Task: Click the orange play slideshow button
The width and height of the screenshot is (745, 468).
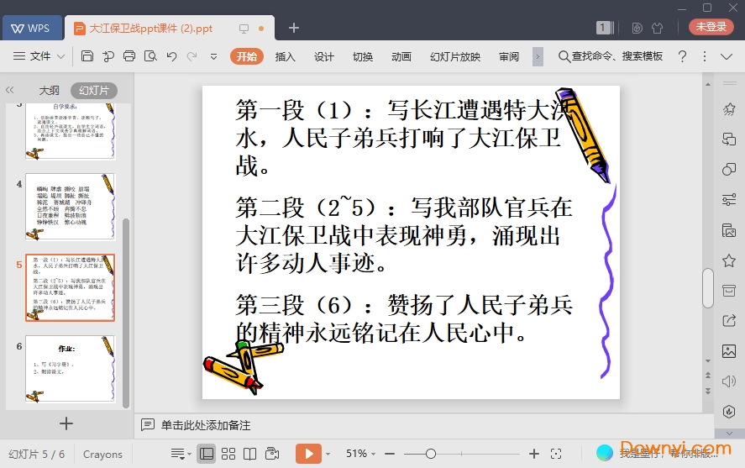Action: (x=308, y=454)
